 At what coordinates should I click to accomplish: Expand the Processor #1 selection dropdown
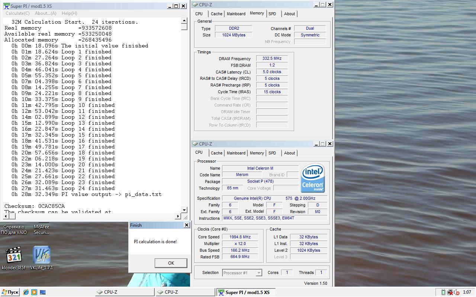coord(259,273)
